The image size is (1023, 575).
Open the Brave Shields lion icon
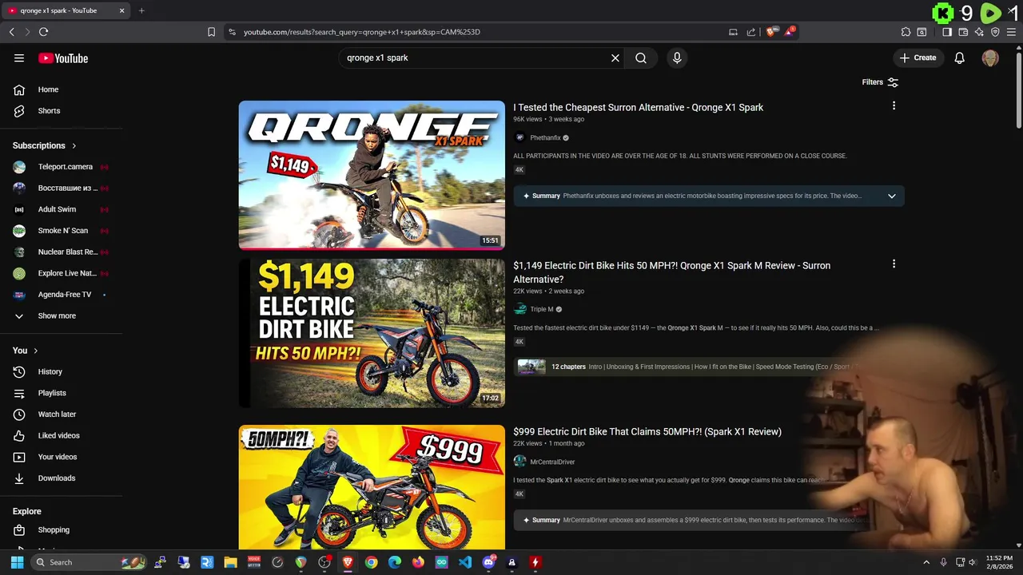(770, 32)
